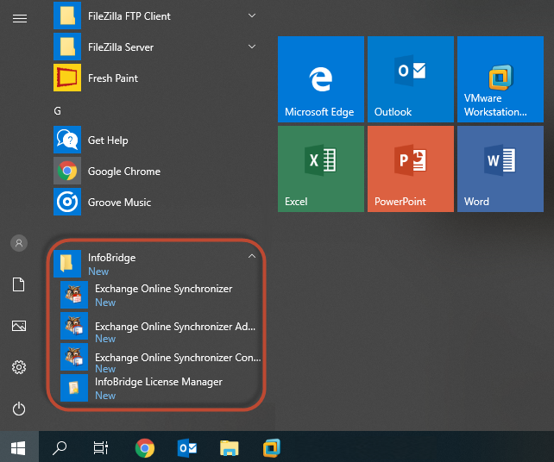Click the Groove Music label
554x462 pixels.
click(119, 203)
